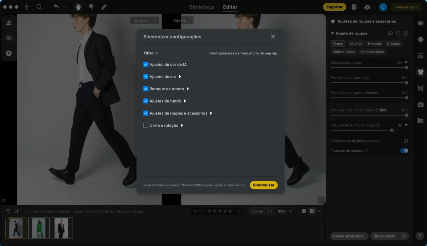The image size is (427, 246).
Task: Uncheck Ajustes de cor de IA
Action: [146, 65]
